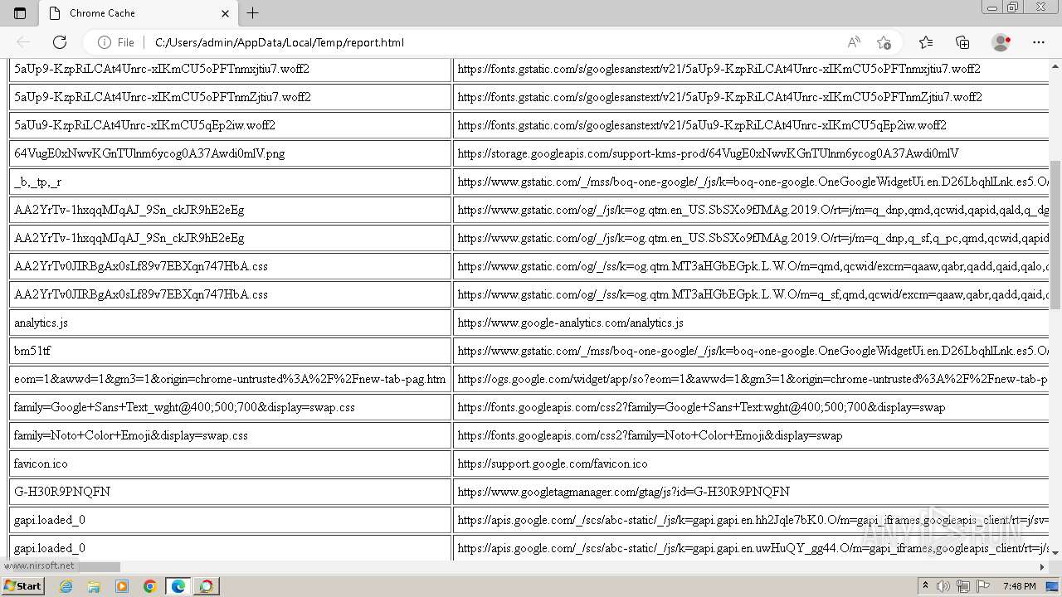Click the 7:48 PM clock
Screen dimensions: 1062x597
tap(1019, 586)
